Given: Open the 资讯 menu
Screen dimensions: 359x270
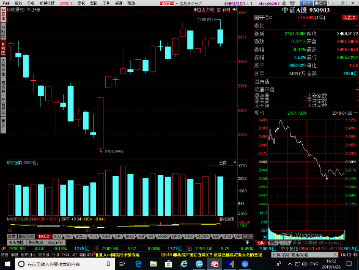Looking at the screenshot, I should coord(119,3).
